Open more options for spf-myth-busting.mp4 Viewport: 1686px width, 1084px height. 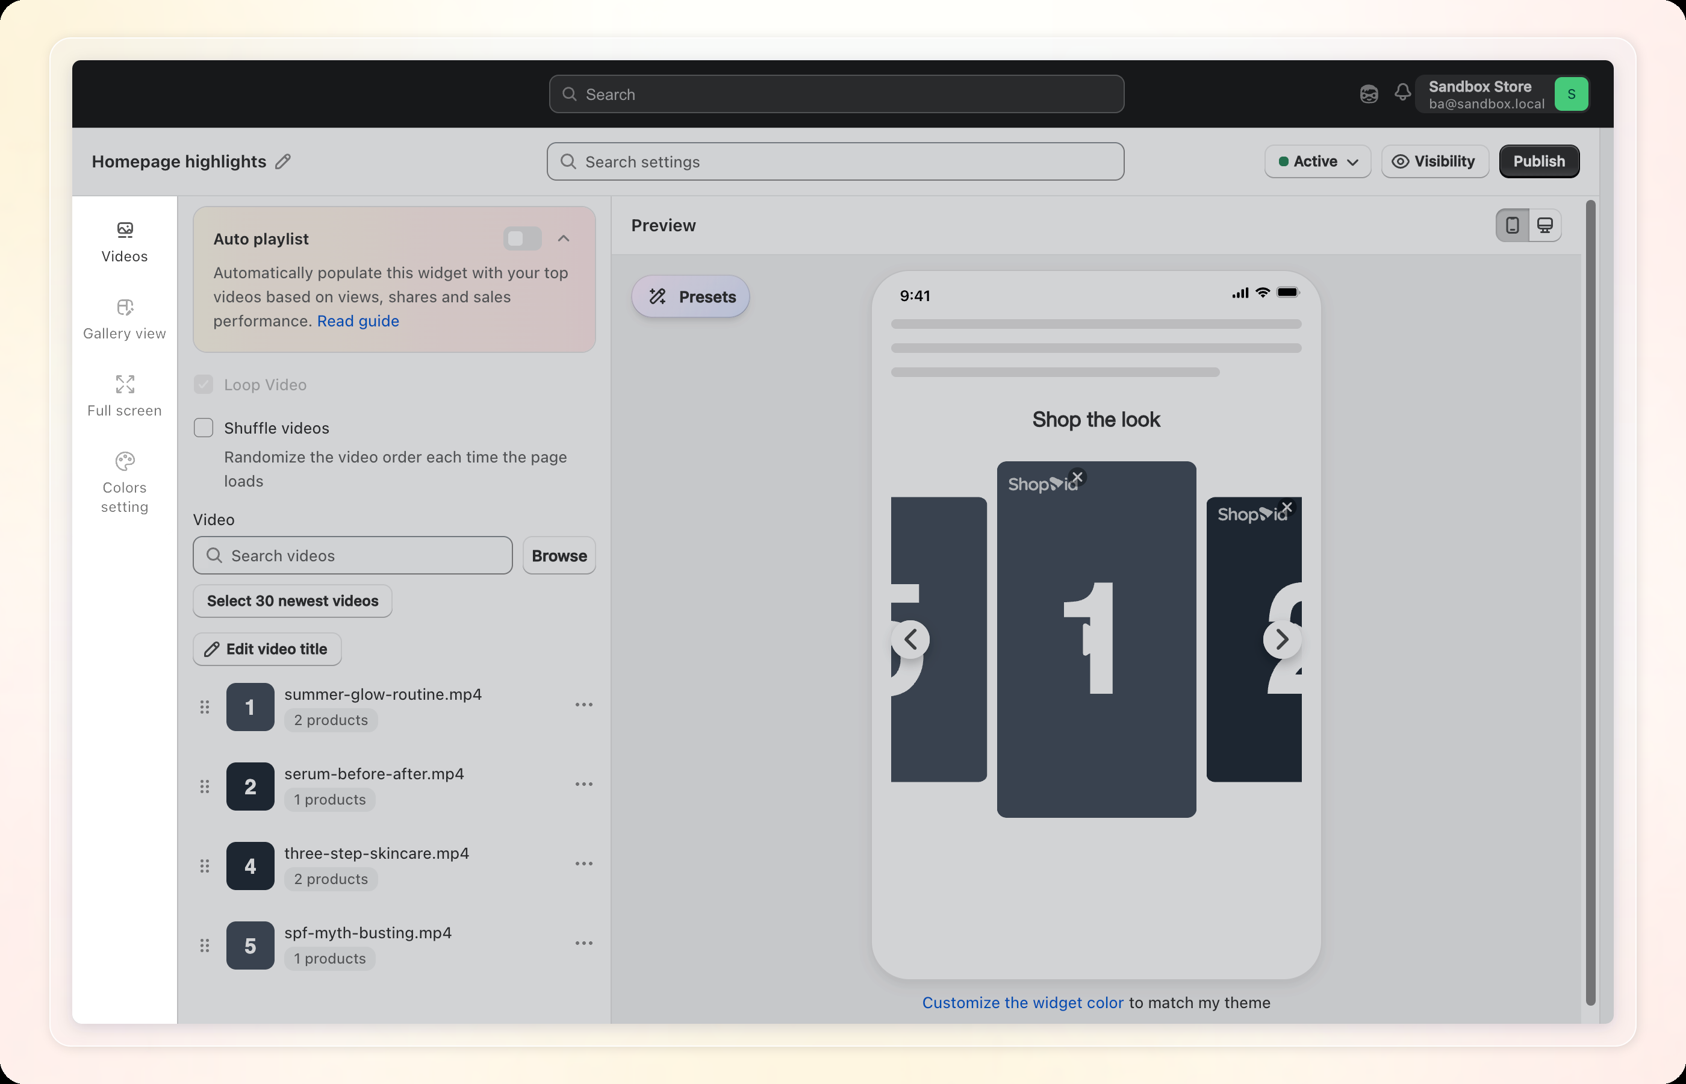pos(584,943)
